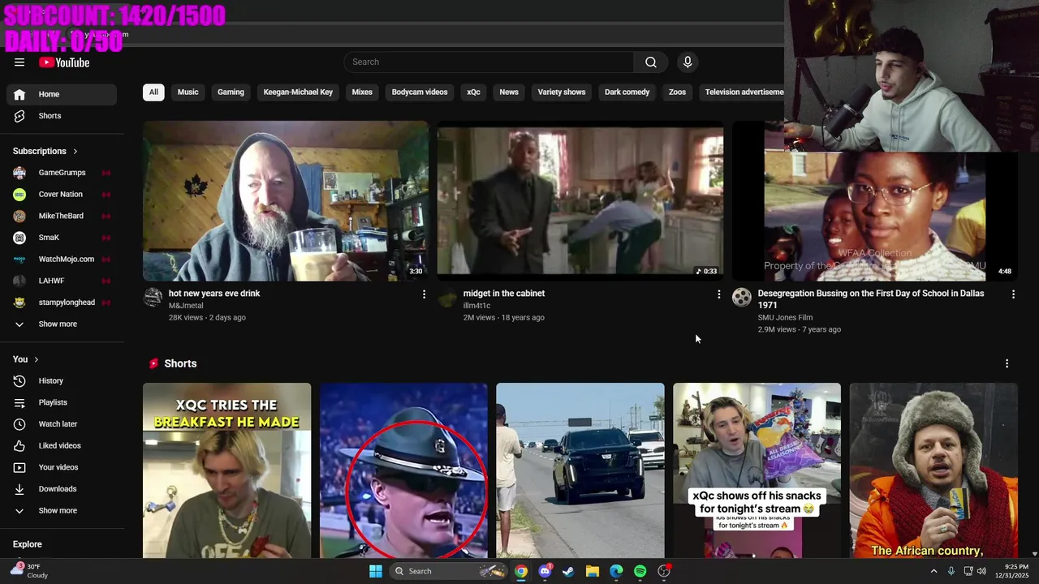Viewport: 1039px width, 584px height.
Task: Select the Music filter chip
Action: pos(188,92)
